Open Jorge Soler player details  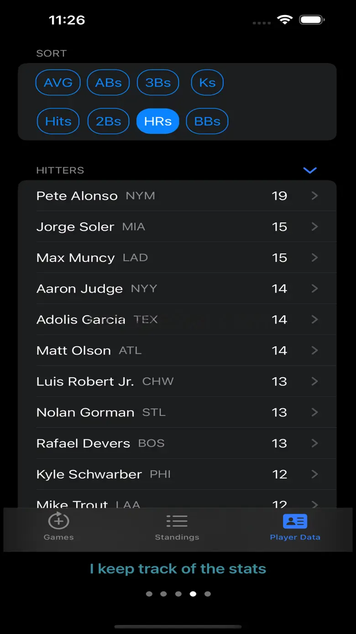pos(177,227)
